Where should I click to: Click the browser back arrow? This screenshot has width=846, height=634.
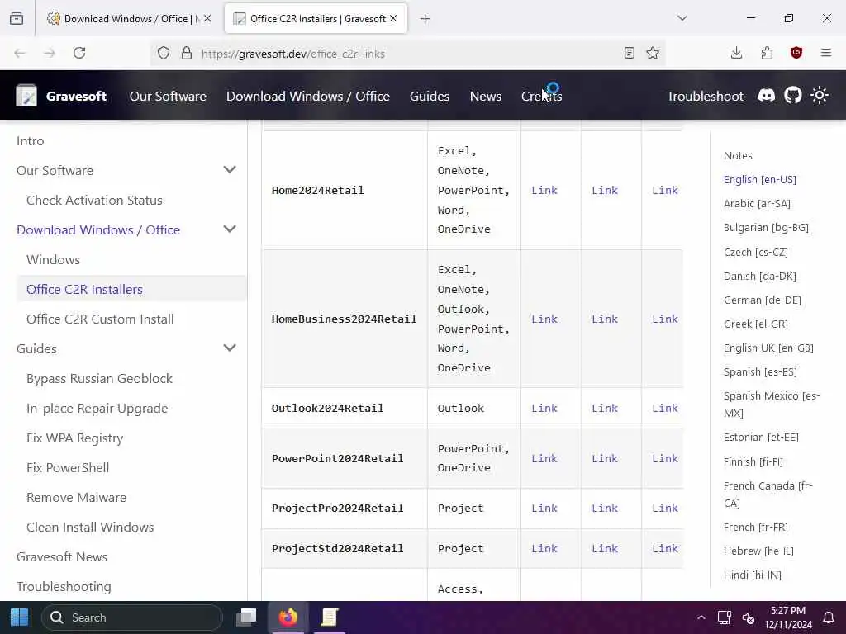20,53
